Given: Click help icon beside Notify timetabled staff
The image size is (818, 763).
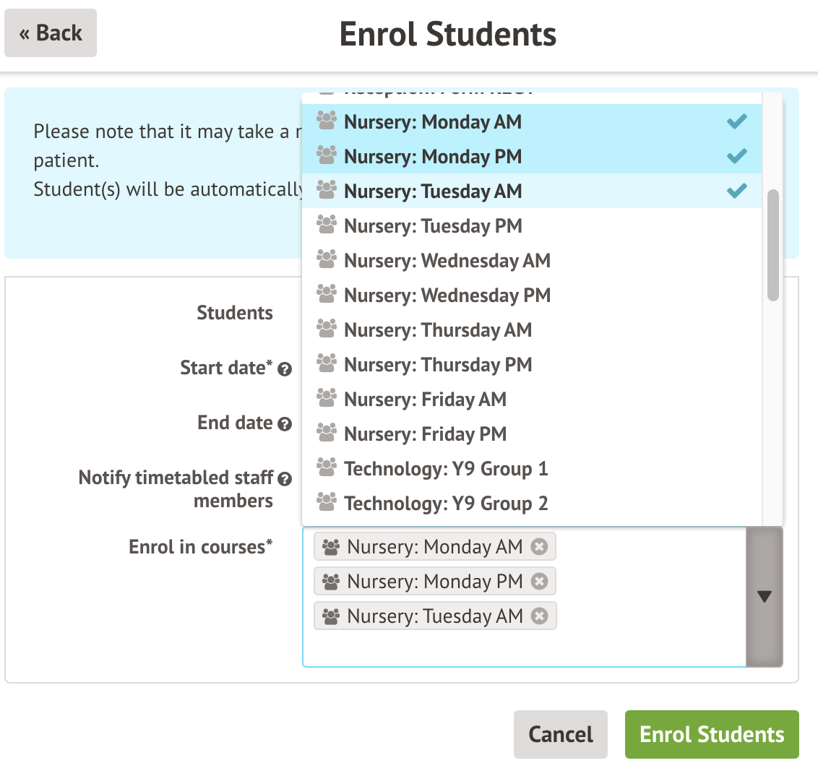Looking at the screenshot, I should coord(285,479).
